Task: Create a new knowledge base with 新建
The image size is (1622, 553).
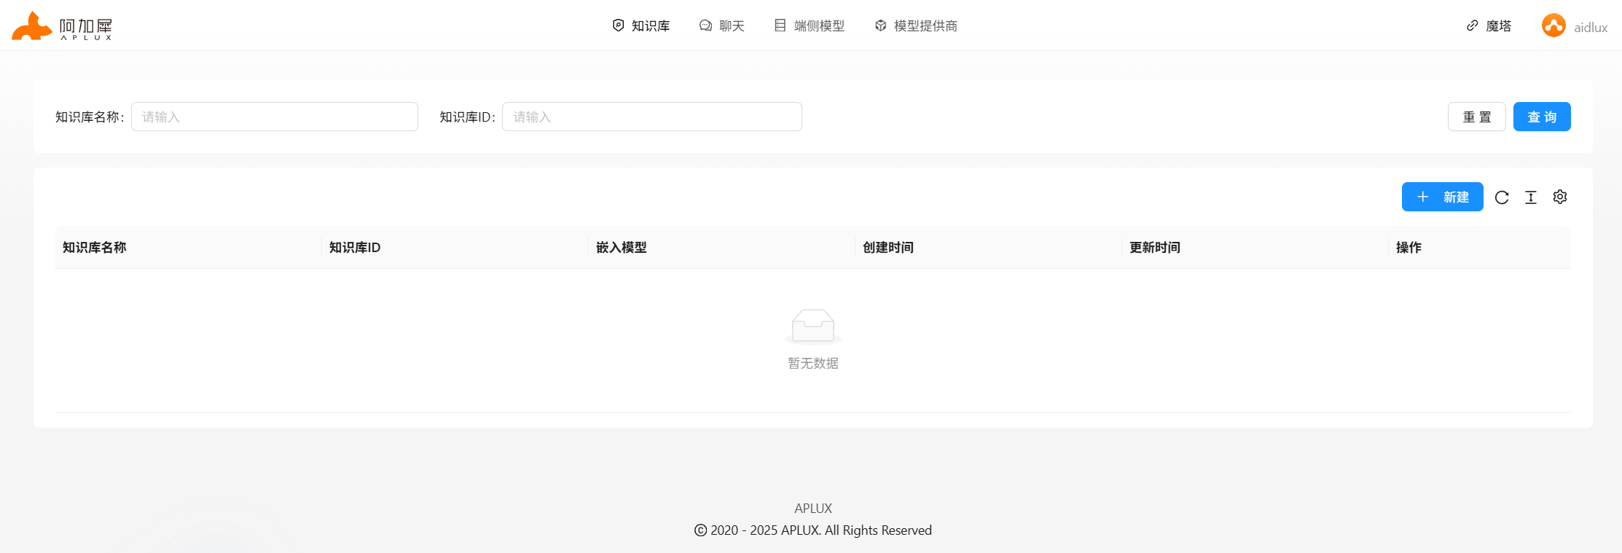Action: (x=1442, y=197)
